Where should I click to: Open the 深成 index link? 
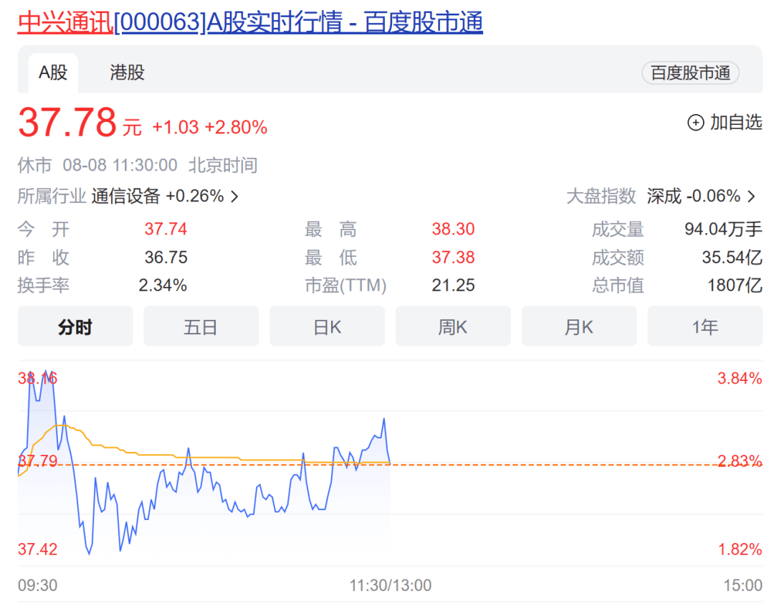[x=664, y=196]
